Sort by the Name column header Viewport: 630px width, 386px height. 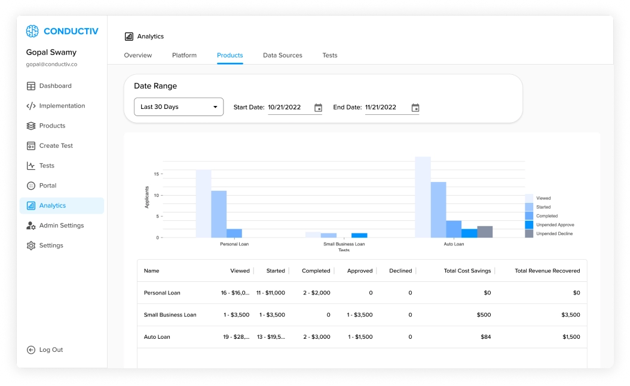(151, 271)
